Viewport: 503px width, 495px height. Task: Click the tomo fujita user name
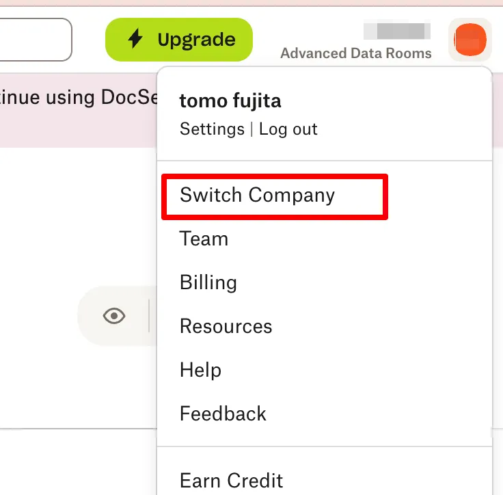pos(230,101)
